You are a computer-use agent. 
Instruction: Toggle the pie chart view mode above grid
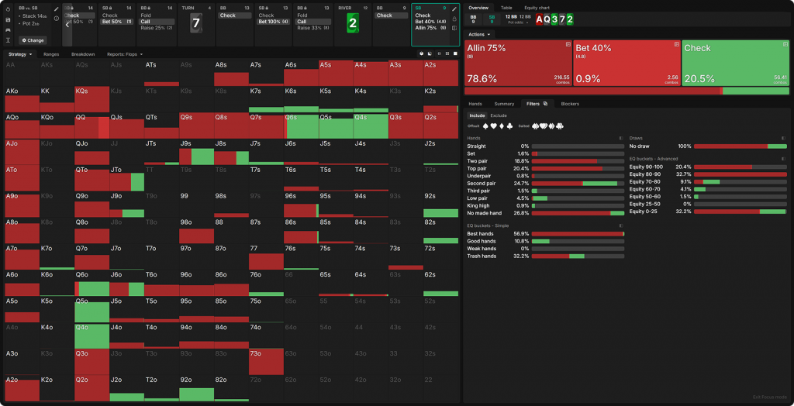point(419,54)
